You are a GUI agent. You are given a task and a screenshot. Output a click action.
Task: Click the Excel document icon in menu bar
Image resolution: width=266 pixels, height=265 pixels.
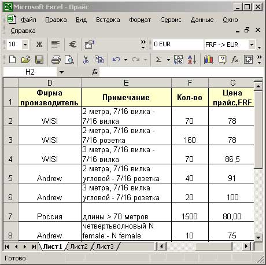point(11,20)
